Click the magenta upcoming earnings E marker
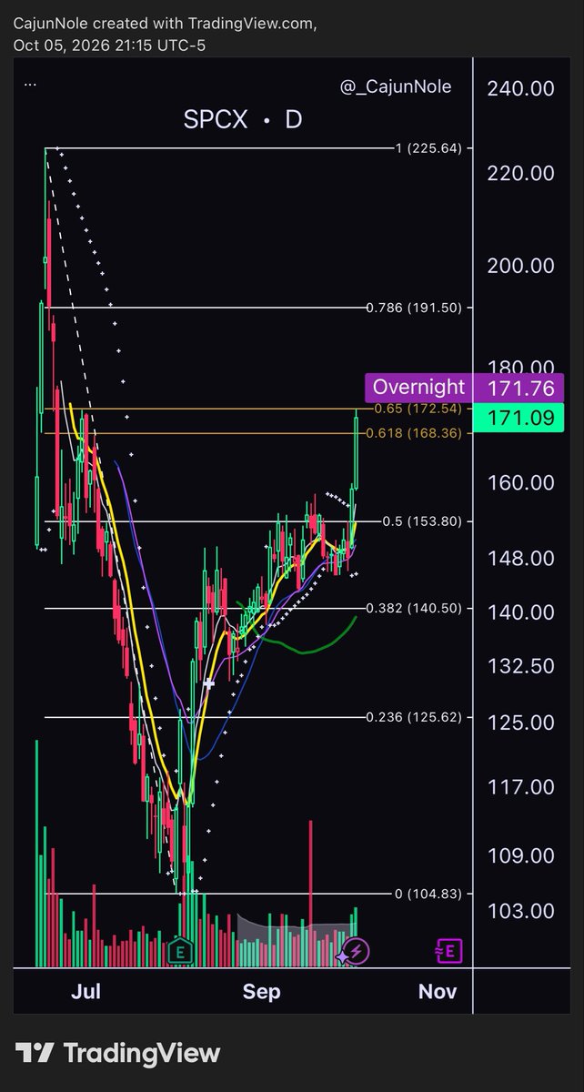 point(450,952)
